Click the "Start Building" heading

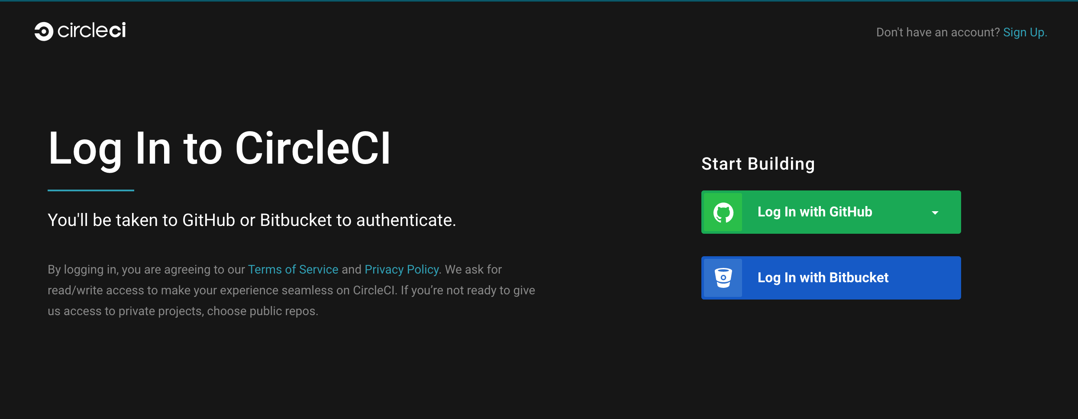coord(758,164)
